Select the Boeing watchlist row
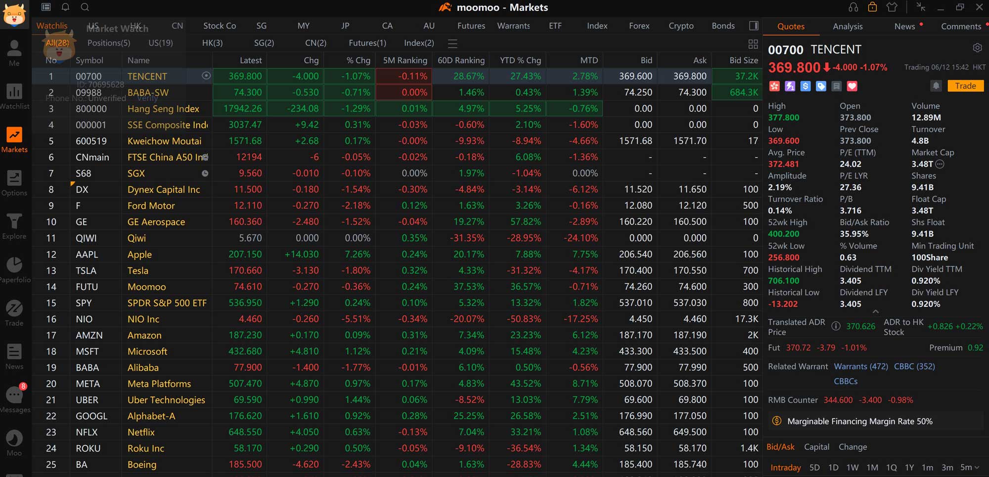The height and width of the screenshot is (477, 989). pos(397,464)
